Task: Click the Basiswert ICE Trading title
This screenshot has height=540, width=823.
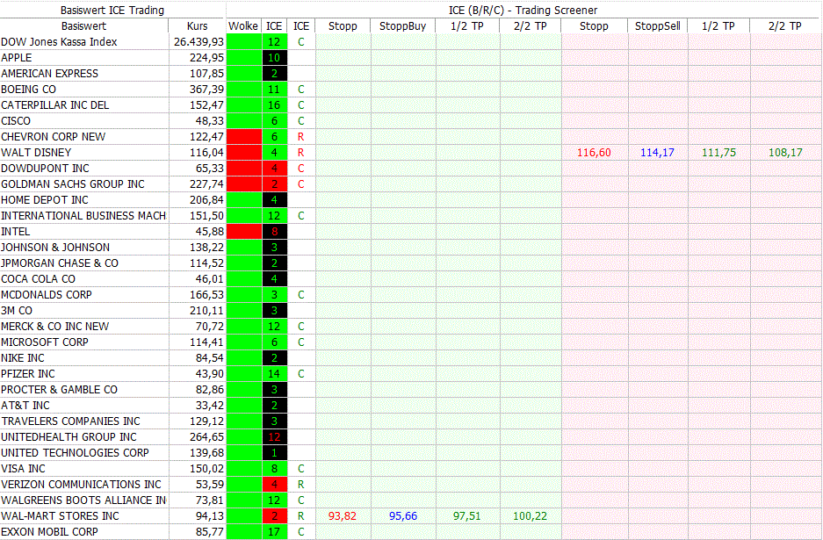Action: point(112,10)
